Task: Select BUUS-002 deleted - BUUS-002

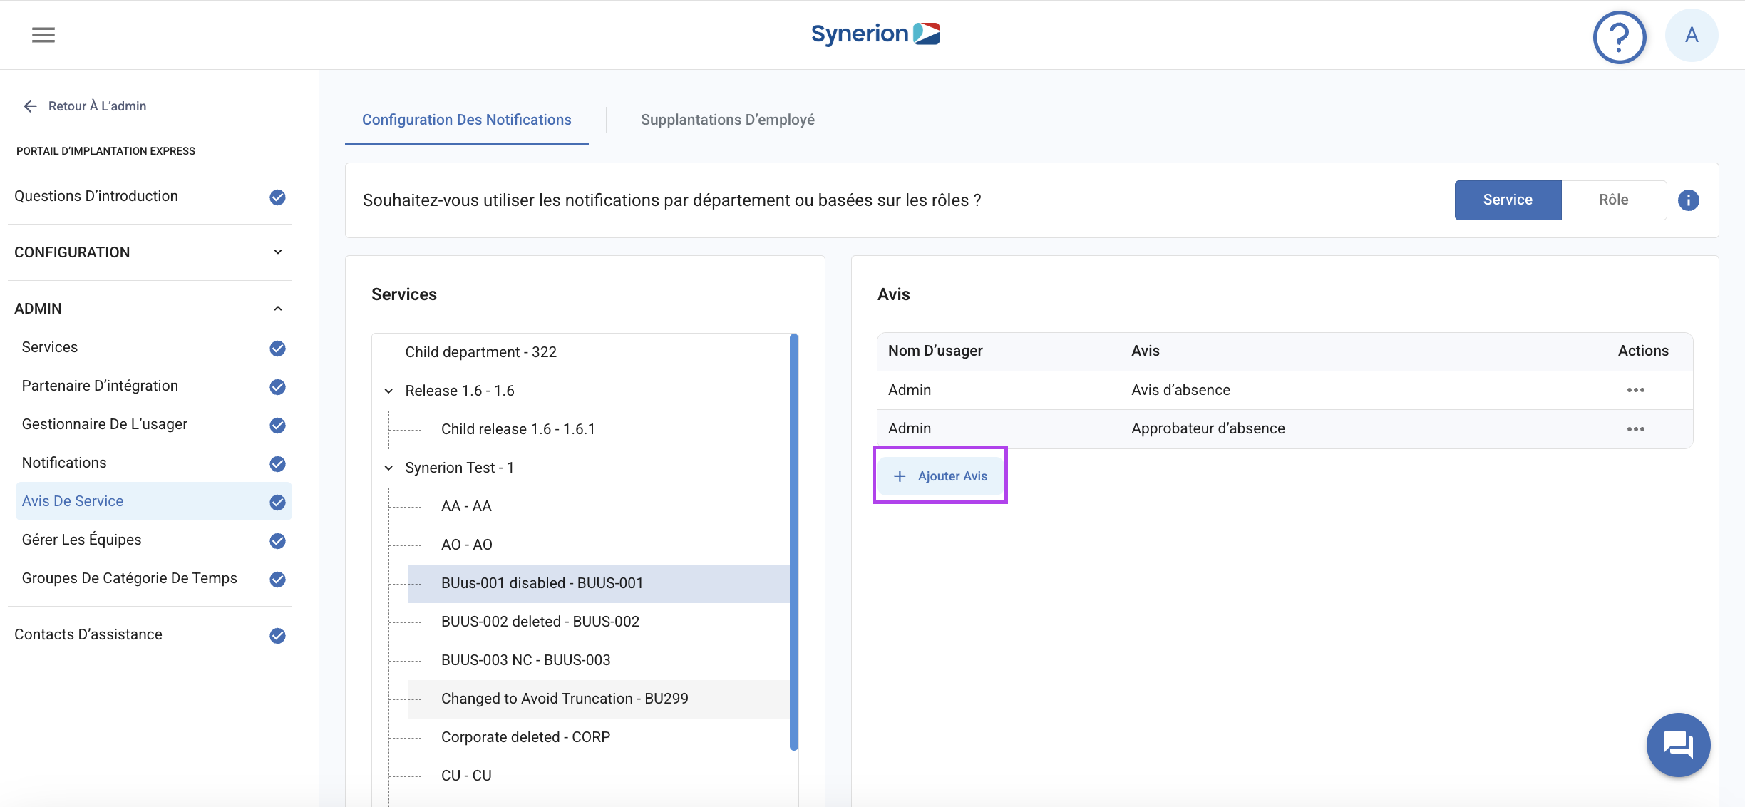Action: 540,622
